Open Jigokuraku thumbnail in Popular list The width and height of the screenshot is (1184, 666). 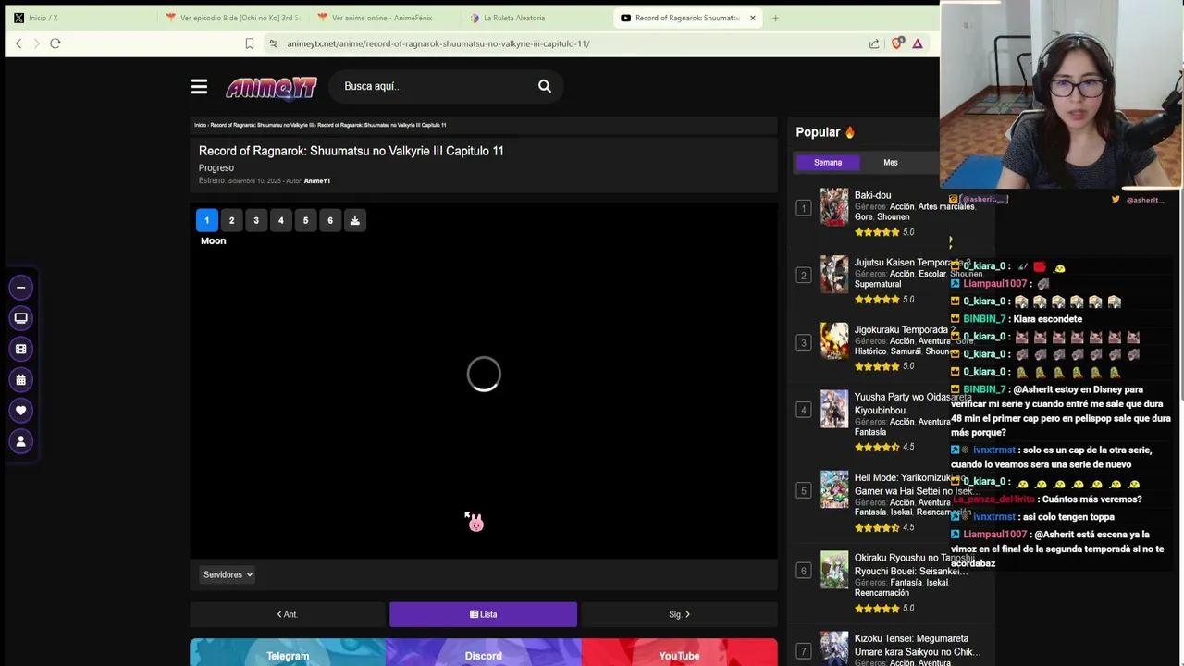(834, 341)
